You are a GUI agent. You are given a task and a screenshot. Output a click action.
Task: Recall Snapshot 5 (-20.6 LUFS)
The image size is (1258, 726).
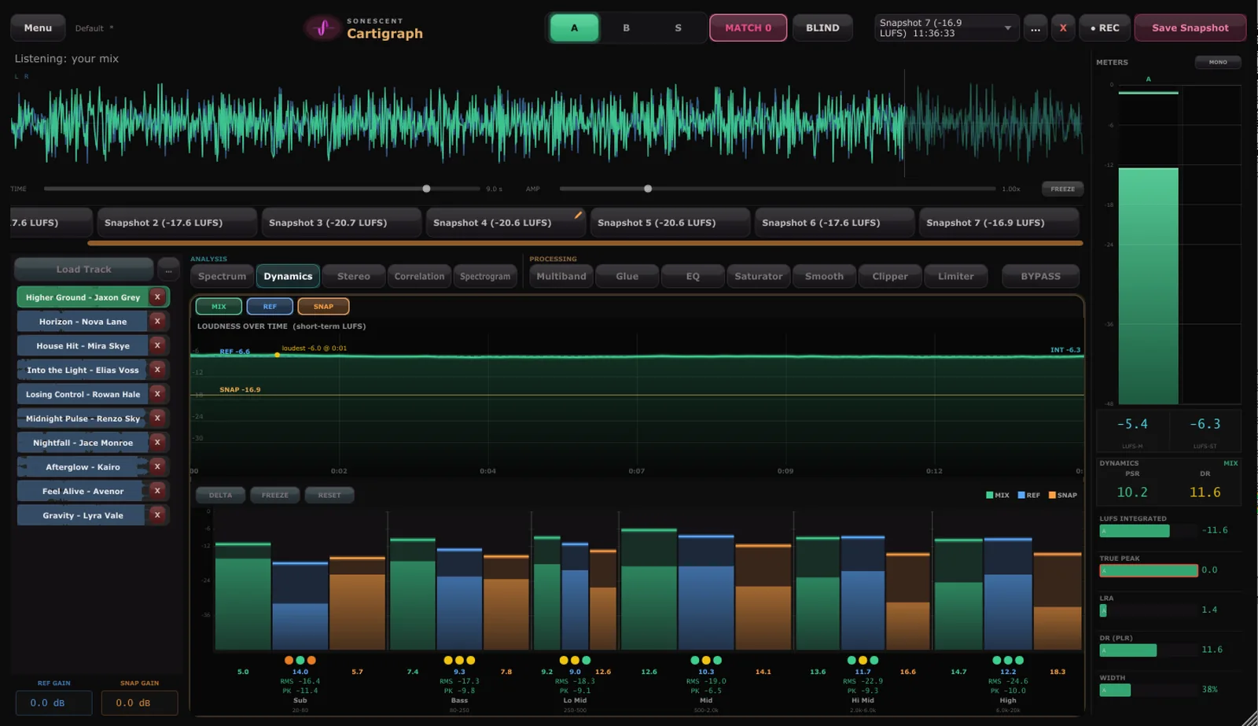coord(671,223)
